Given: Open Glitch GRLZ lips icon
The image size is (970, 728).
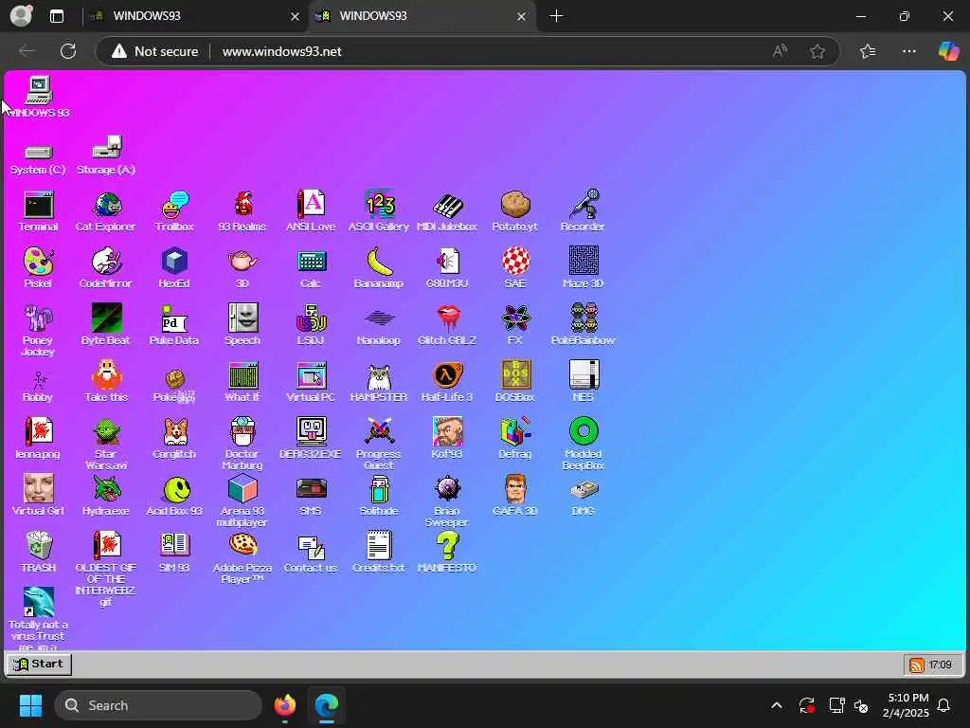Looking at the screenshot, I should pyautogui.click(x=447, y=325).
